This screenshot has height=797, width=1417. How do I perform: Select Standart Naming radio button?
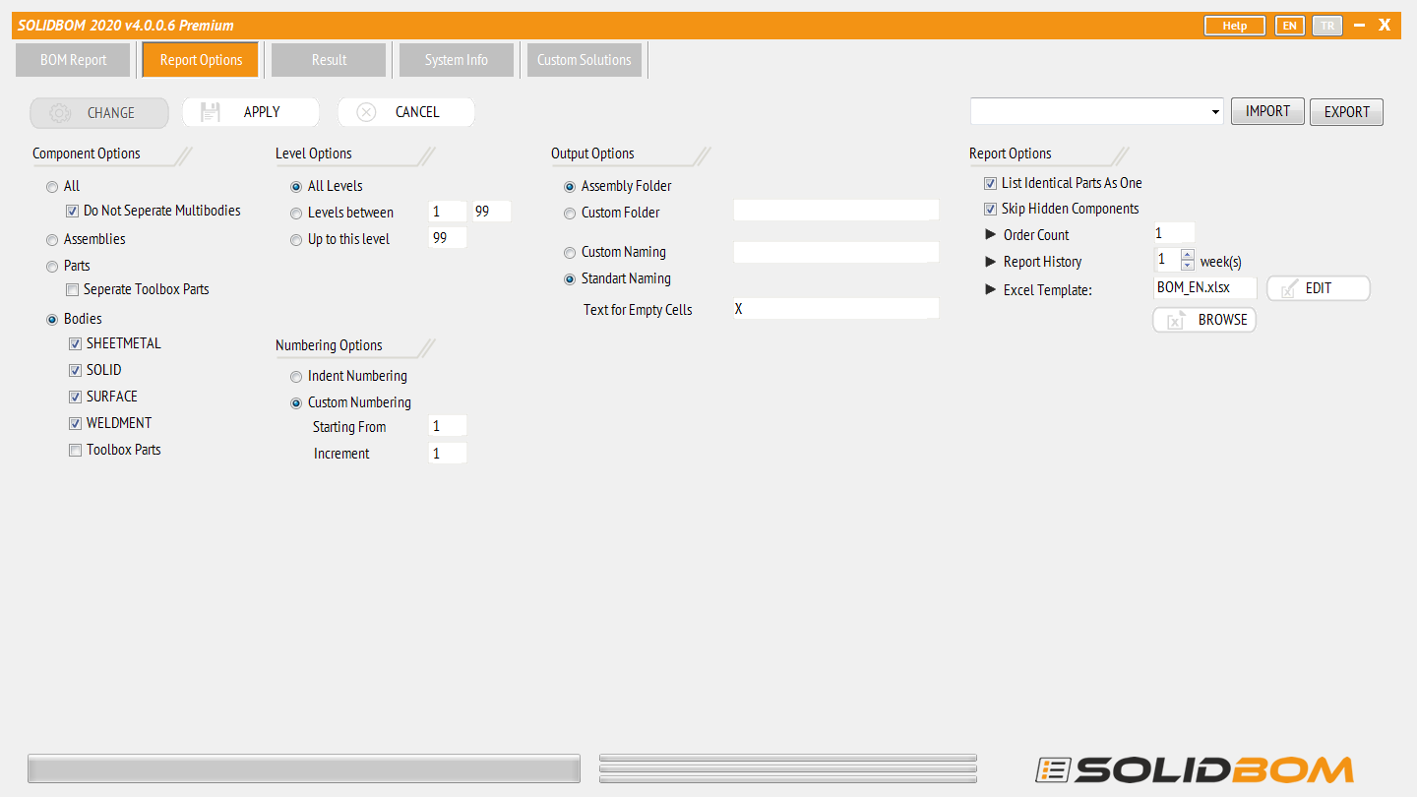570,278
